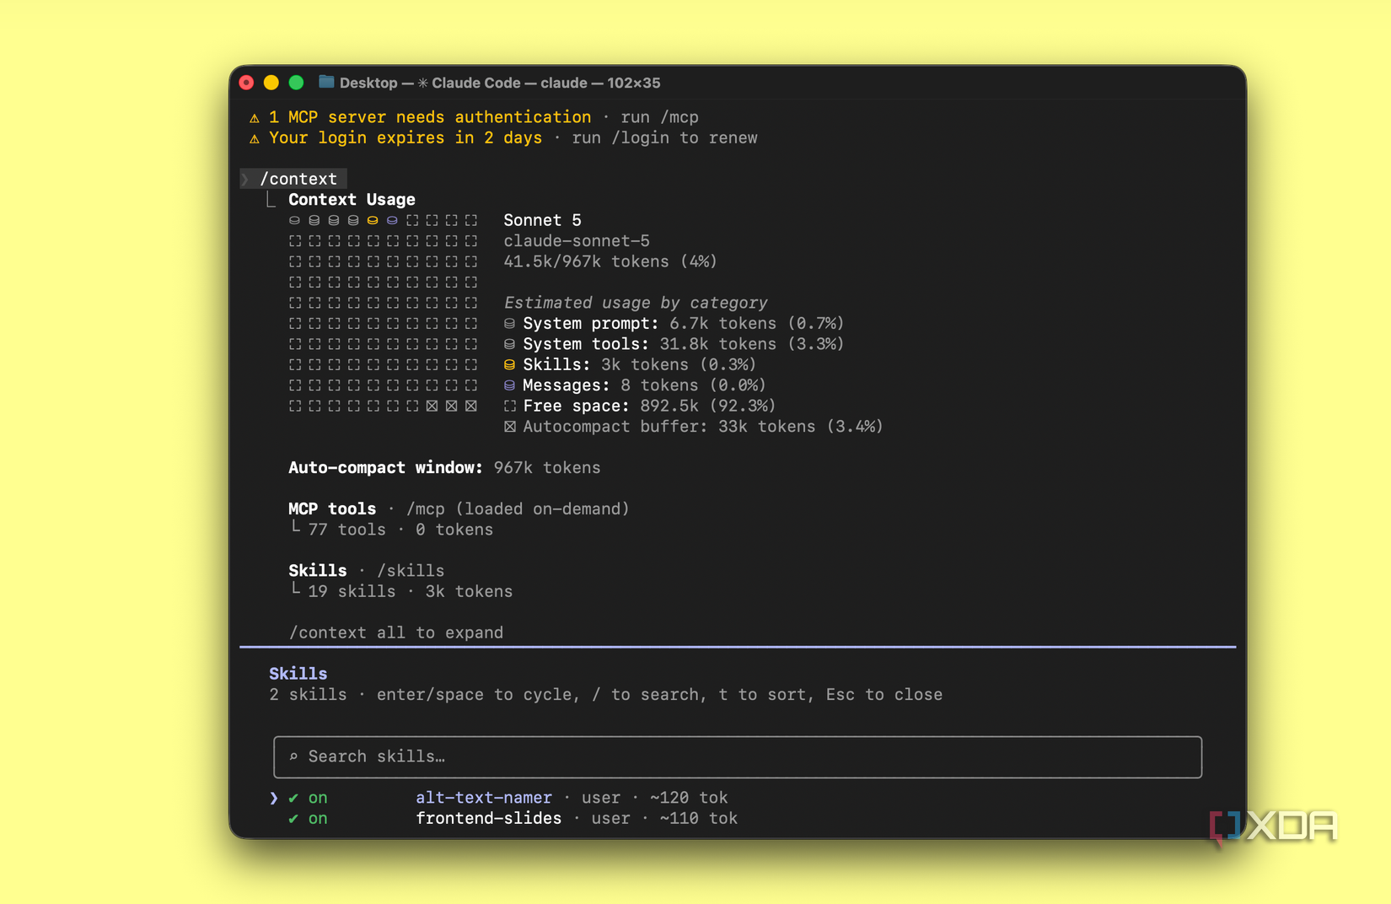Click the System prompt legend icon
1391x904 pixels.
point(509,324)
